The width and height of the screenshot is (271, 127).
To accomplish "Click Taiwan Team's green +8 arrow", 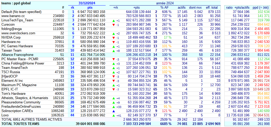I will pyautogui.click(x=114, y=51).
